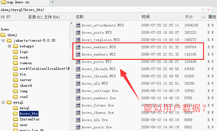This screenshot has height=131, width=217.
Task: Select the shared folder icon
Action: point(16,85)
